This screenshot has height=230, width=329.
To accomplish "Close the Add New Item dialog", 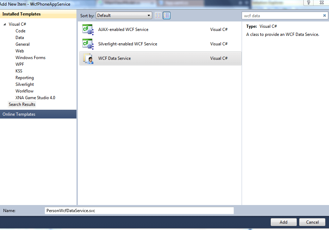I will pyautogui.click(x=322, y=3).
